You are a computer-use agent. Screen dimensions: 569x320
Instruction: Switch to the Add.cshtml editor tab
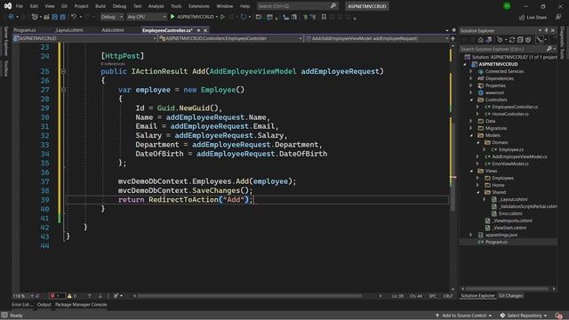pos(113,30)
